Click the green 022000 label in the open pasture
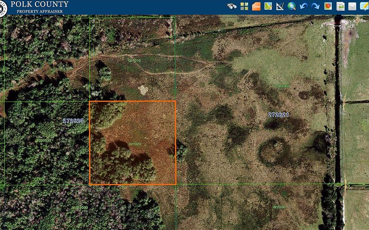 coord(279,207)
